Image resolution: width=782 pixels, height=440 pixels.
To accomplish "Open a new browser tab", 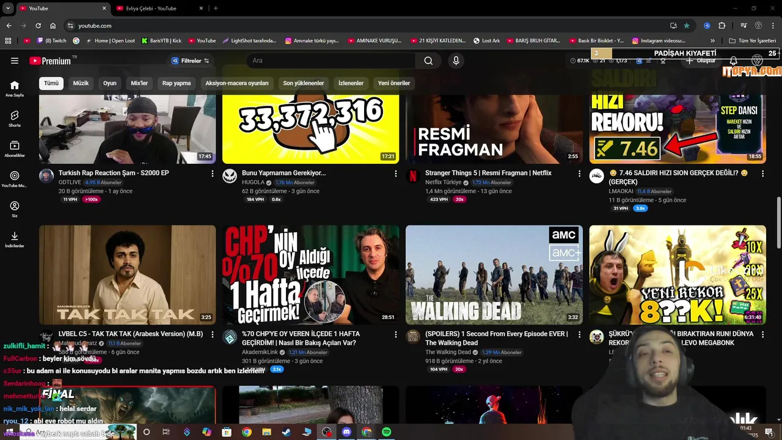I will [x=216, y=9].
